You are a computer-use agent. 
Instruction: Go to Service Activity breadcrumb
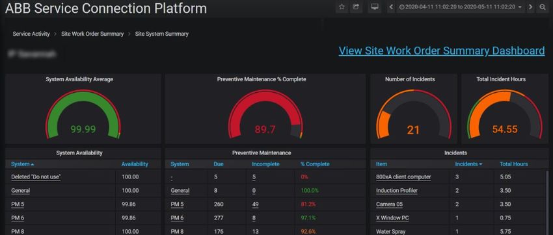pos(31,34)
